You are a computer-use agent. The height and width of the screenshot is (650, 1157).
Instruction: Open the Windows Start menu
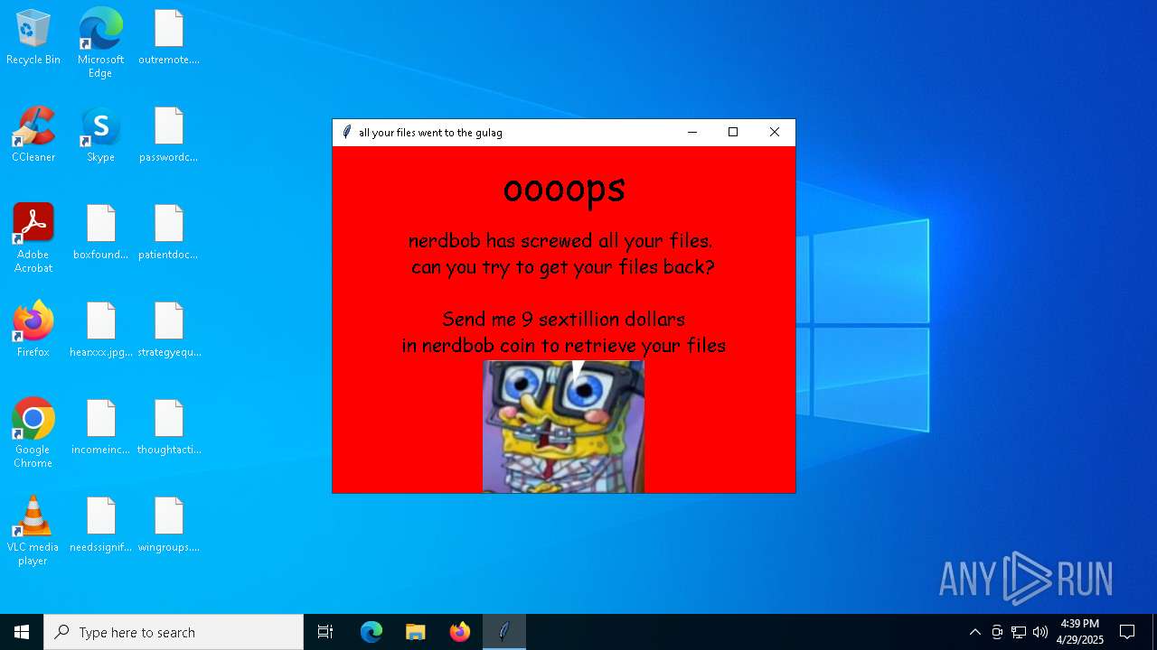click(x=22, y=632)
